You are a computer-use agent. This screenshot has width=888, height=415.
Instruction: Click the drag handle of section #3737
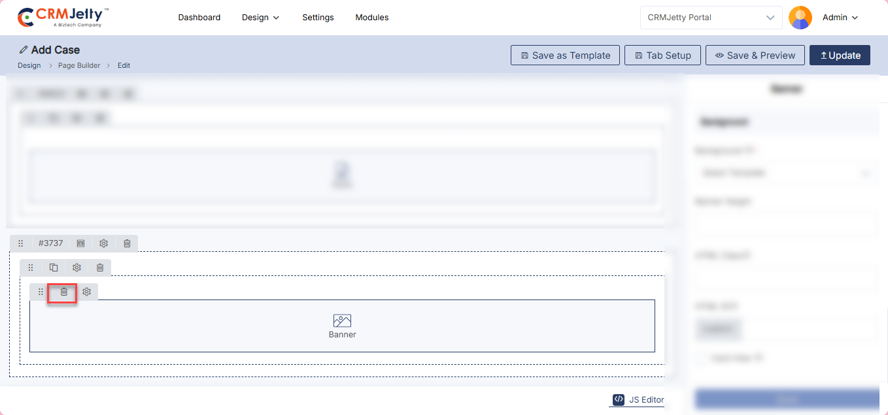20,243
